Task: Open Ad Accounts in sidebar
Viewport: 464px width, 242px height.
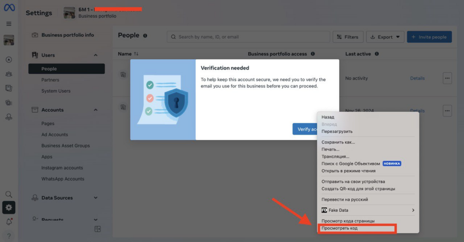Action: click(x=54, y=134)
